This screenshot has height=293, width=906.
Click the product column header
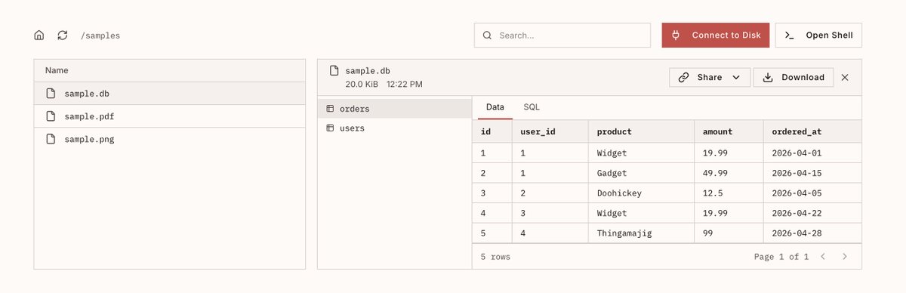(x=641, y=131)
